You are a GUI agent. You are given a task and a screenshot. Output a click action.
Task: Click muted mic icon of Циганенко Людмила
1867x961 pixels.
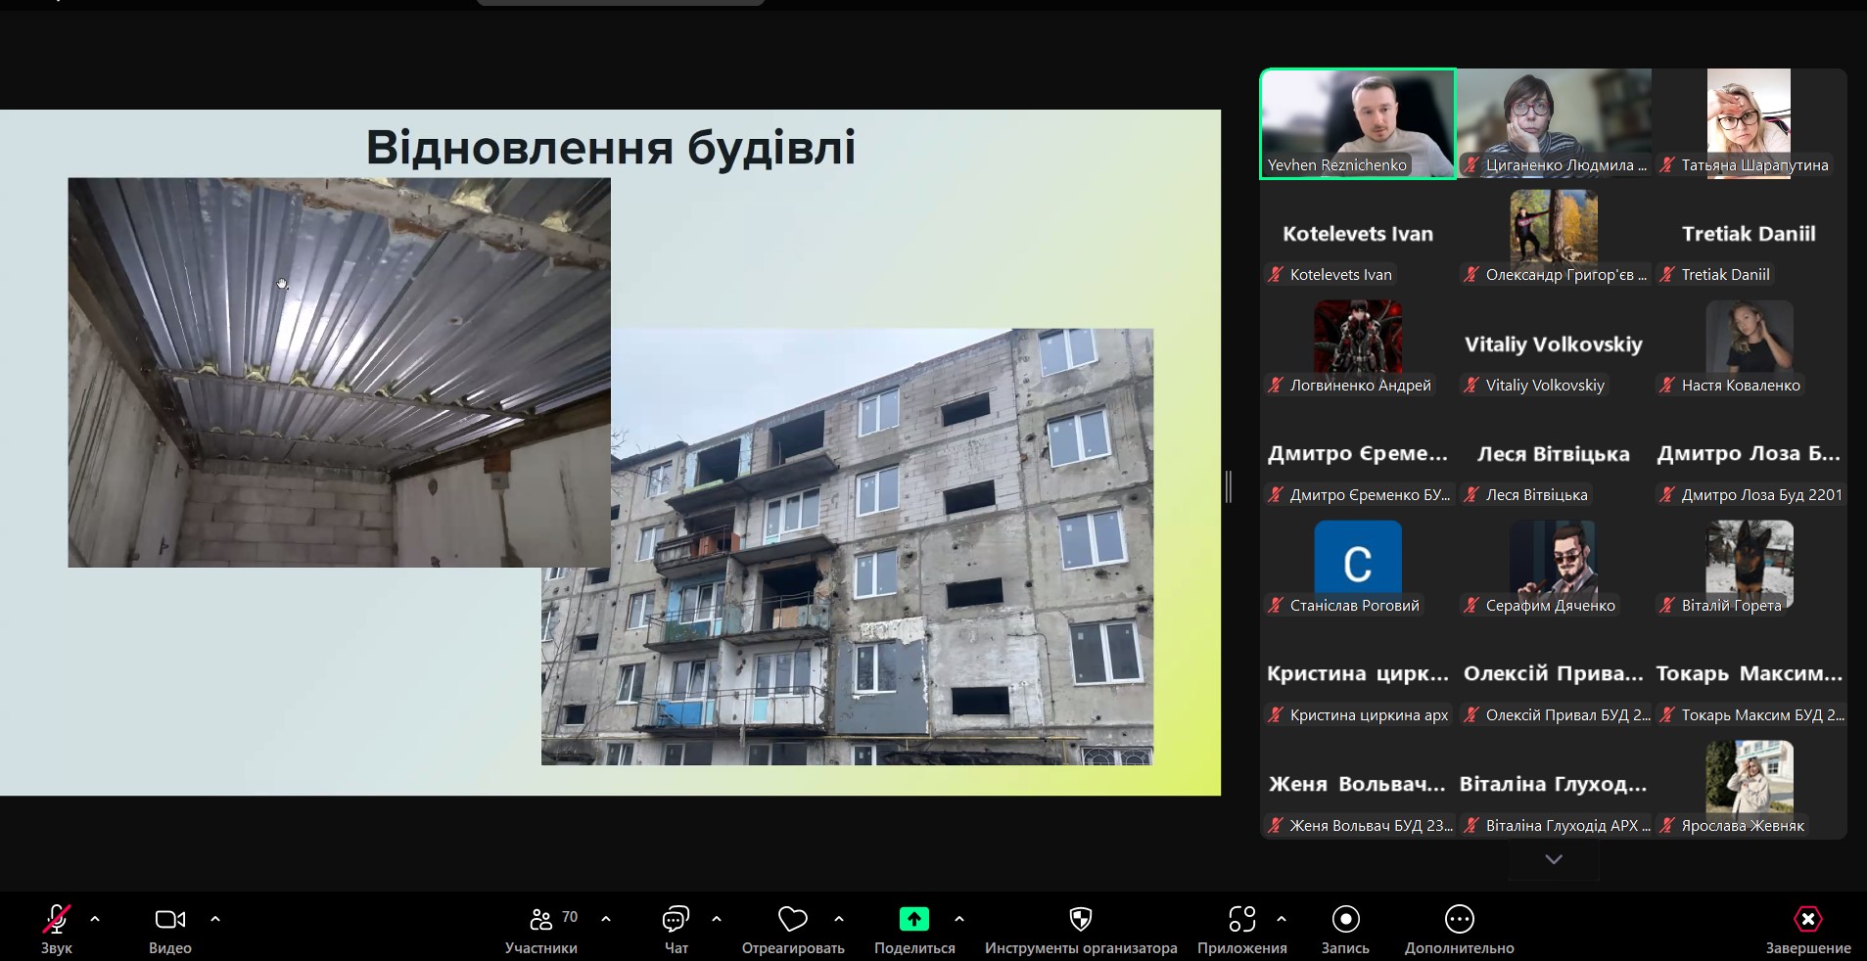1470,165
